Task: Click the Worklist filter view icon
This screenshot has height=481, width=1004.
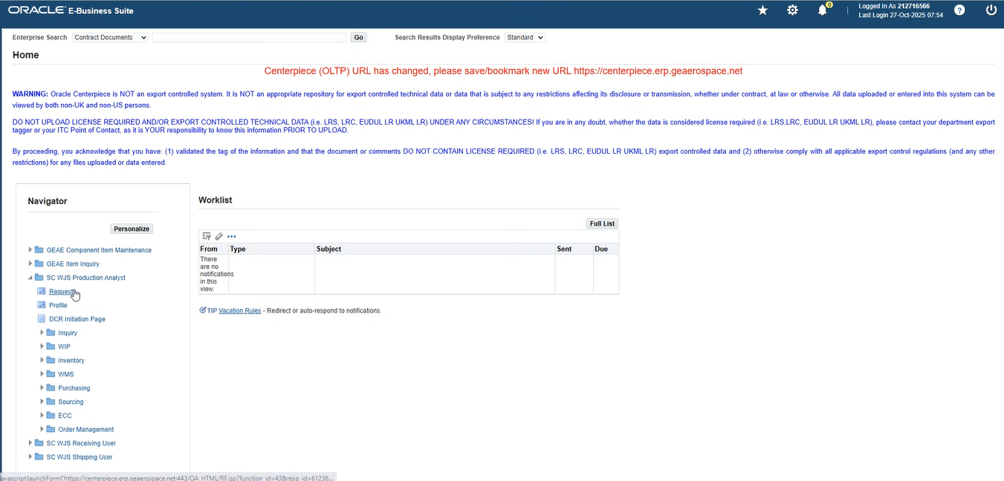Action: pyautogui.click(x=207, y=236)
